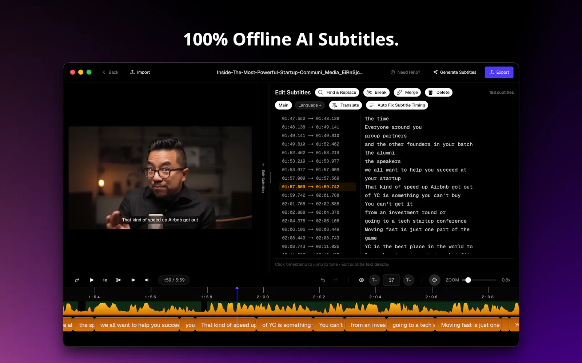The image size is (582, 363).
Task: Open Find & Replace
Action: (x=337, y=92)
